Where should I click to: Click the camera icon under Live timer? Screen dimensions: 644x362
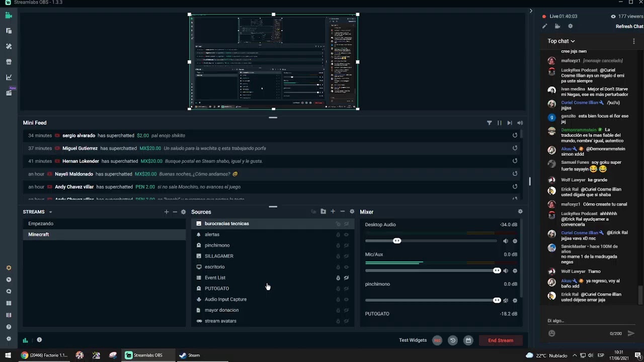tap(557, 26)
